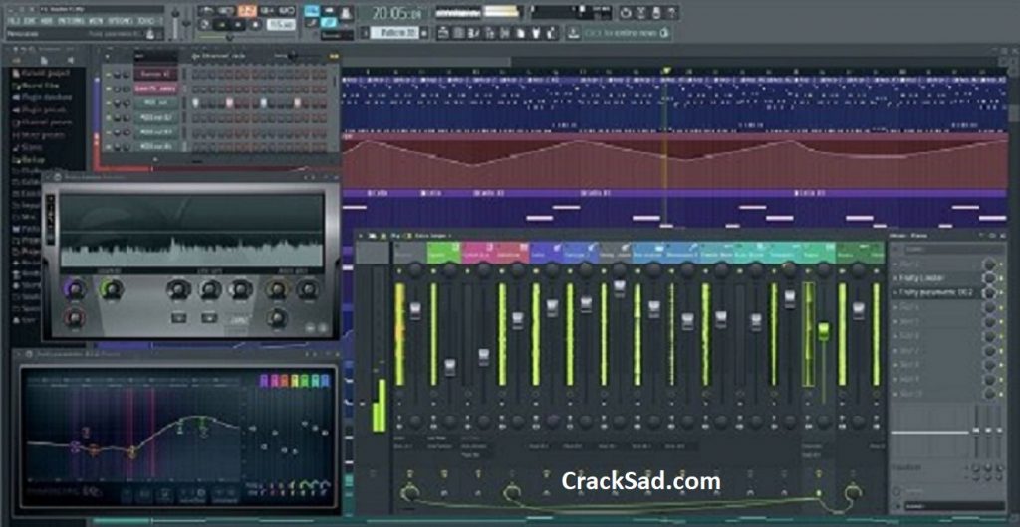Click the plus button beside Pattern selector
This screenshot has width=1020, height=527.
coord(424,33)
